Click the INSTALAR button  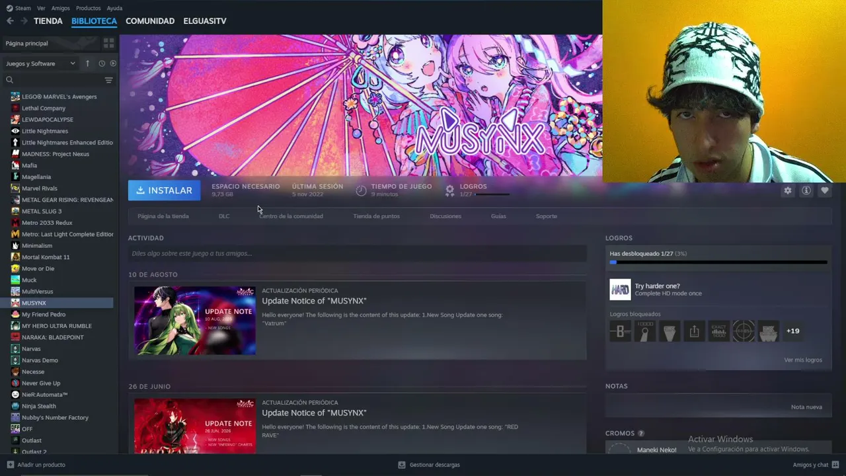(x=164, y=190)
